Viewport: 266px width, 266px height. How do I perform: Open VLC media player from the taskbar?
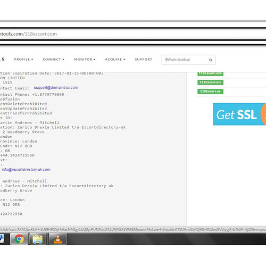tap(58, 239)
